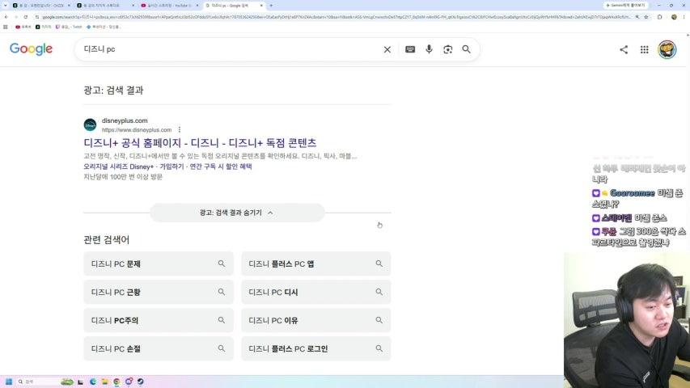Bookmark this page with star icon
Viewport: 690px width, 388px height.
tap(646, 17)
